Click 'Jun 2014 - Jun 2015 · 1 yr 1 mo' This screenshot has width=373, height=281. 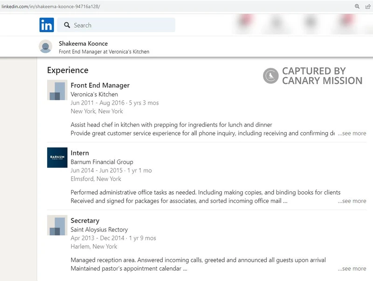pyautogui.click(x=111, y=170)
